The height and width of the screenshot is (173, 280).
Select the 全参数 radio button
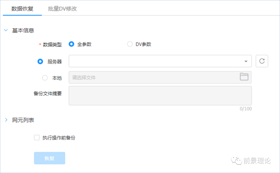72,44
